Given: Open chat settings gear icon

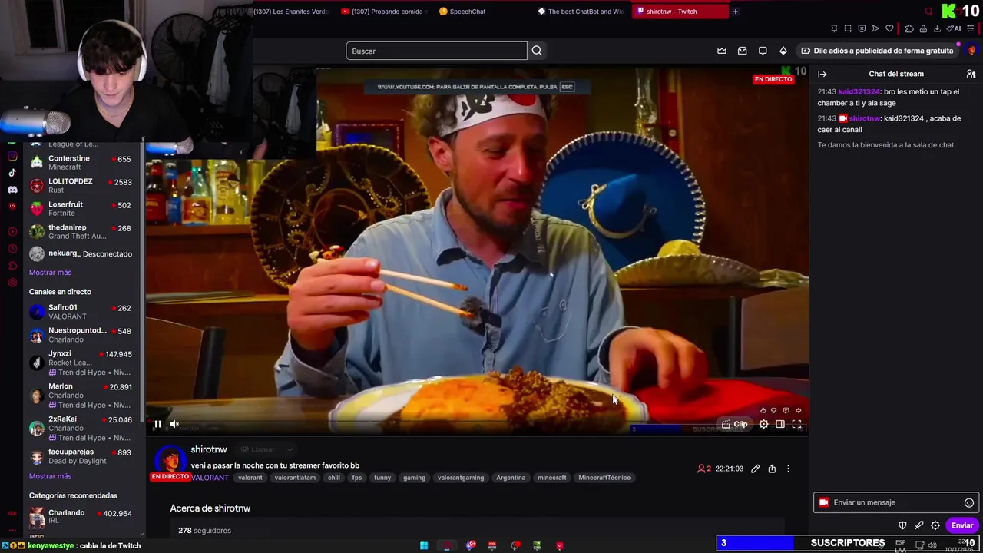Looking at the screenshot, I should [935, 525].
